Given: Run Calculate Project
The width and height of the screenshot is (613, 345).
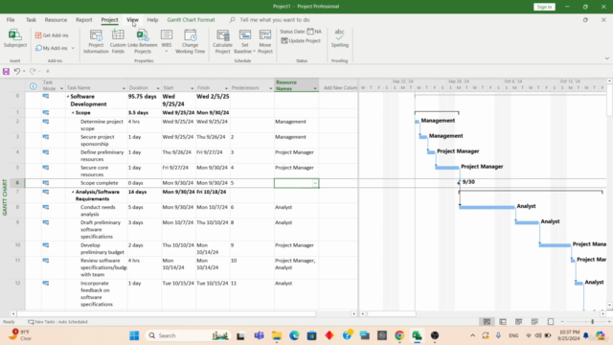Looking at the screenshot, I should coord(222,41).
